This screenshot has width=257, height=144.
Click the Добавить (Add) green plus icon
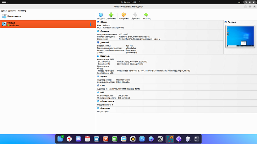point(111,15)
